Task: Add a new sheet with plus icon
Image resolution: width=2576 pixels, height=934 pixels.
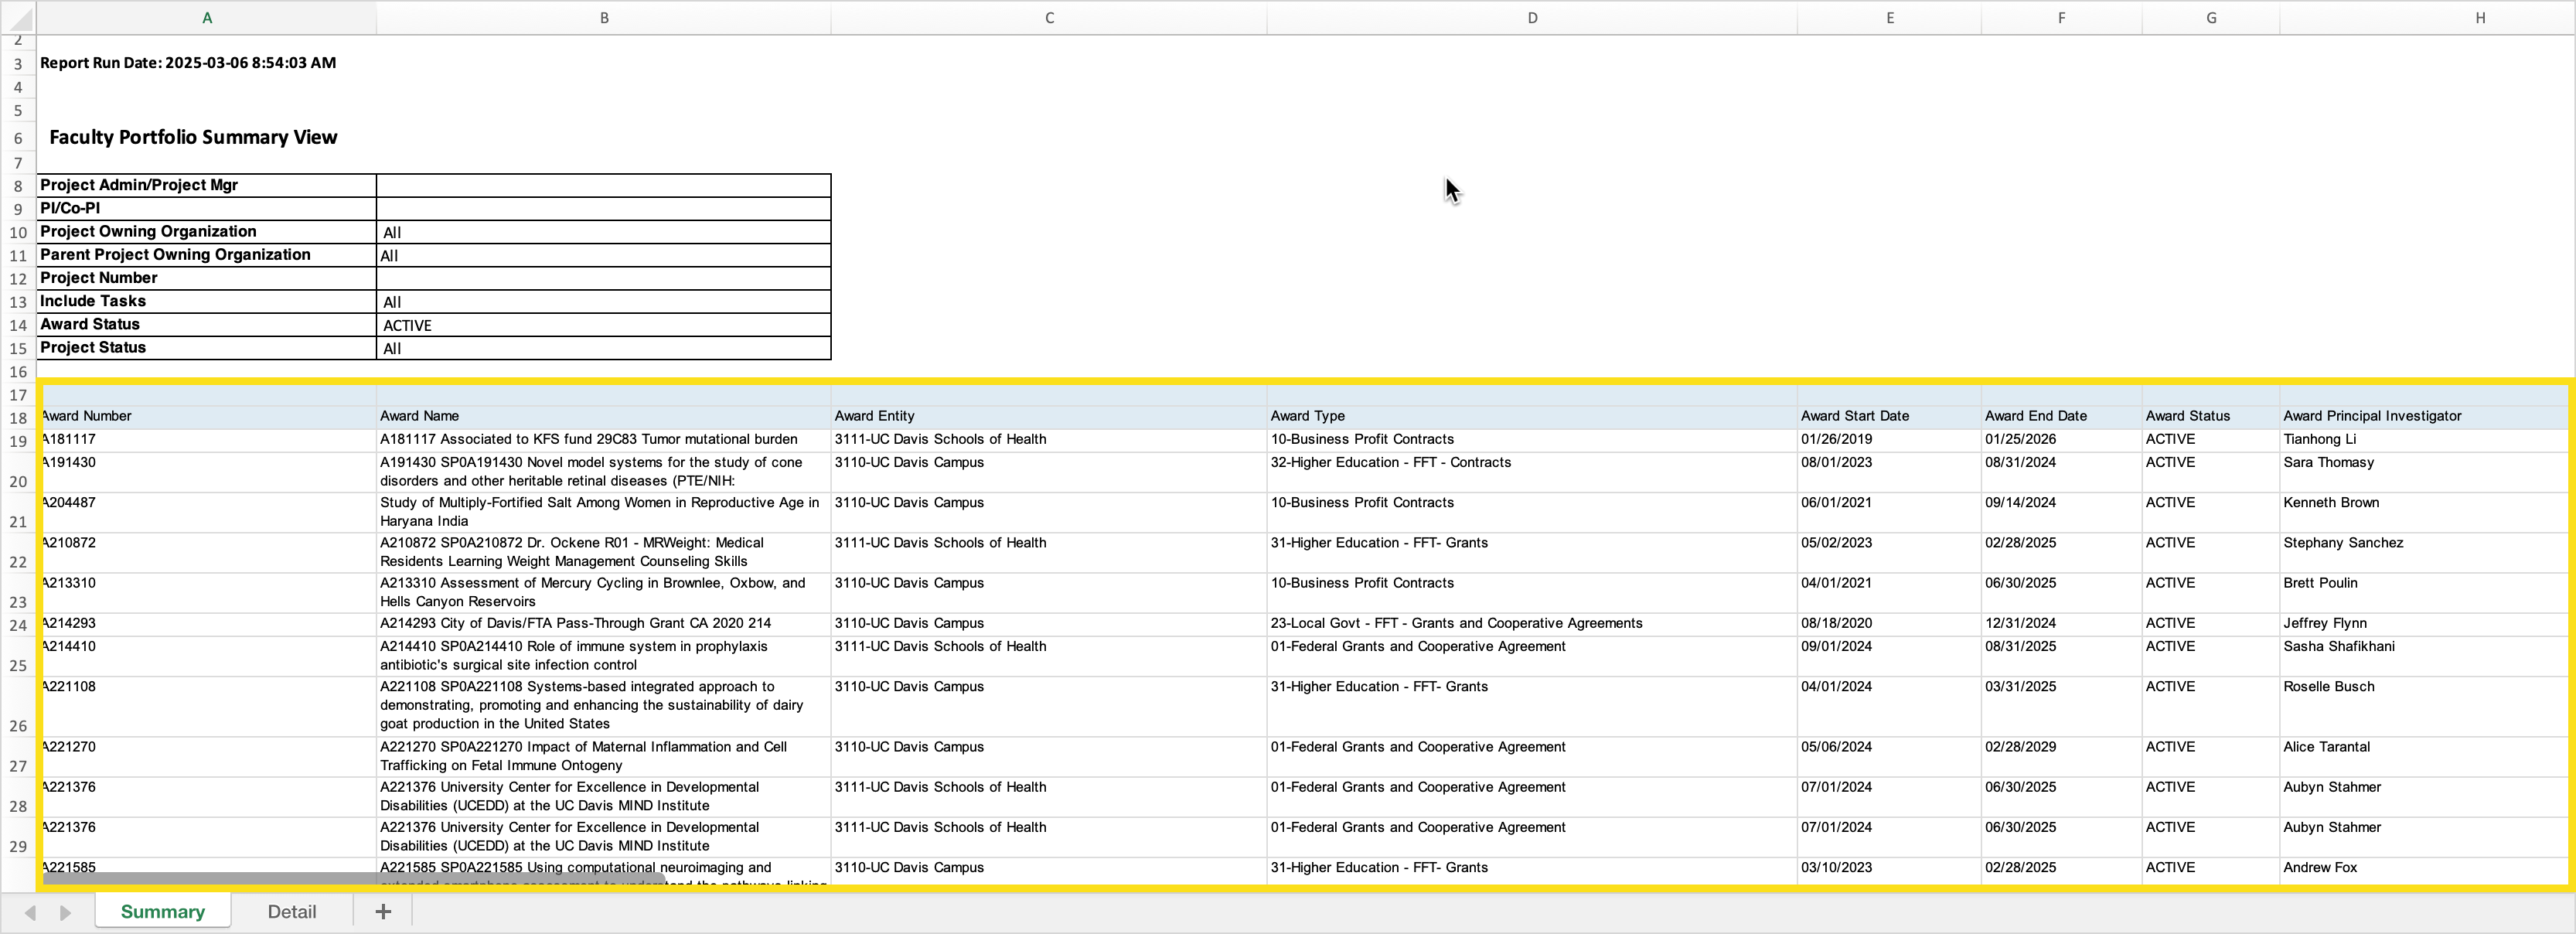Action: pyautogui.click(x=382, y=911)
